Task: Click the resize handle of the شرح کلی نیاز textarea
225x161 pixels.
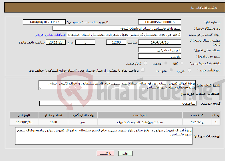Action: (40, 88)
